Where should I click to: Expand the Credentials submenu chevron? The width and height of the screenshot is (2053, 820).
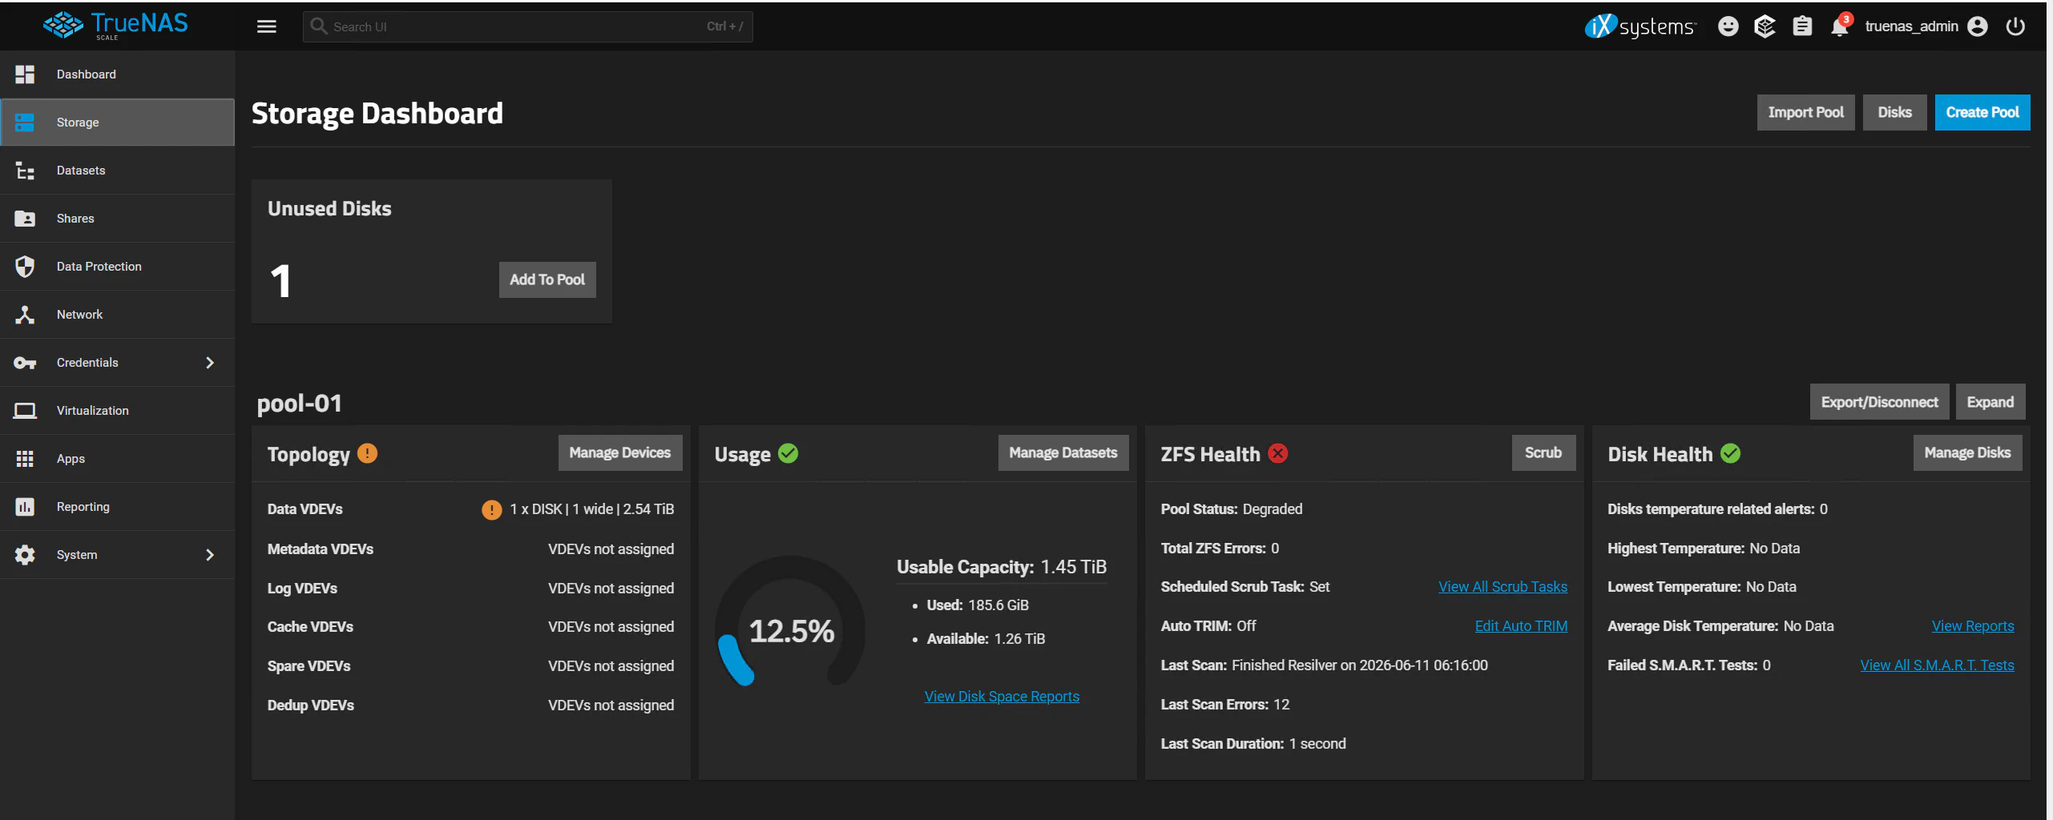210,363
